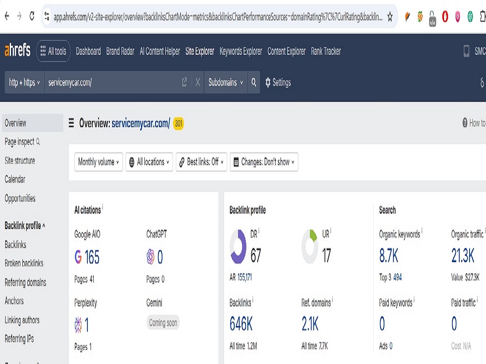Click the pink U extension icon
The width and height of the screenshot is (486, 364).
457,17
